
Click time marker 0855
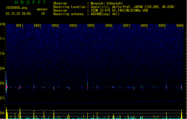pyautogui.click(x=91, y=26)
